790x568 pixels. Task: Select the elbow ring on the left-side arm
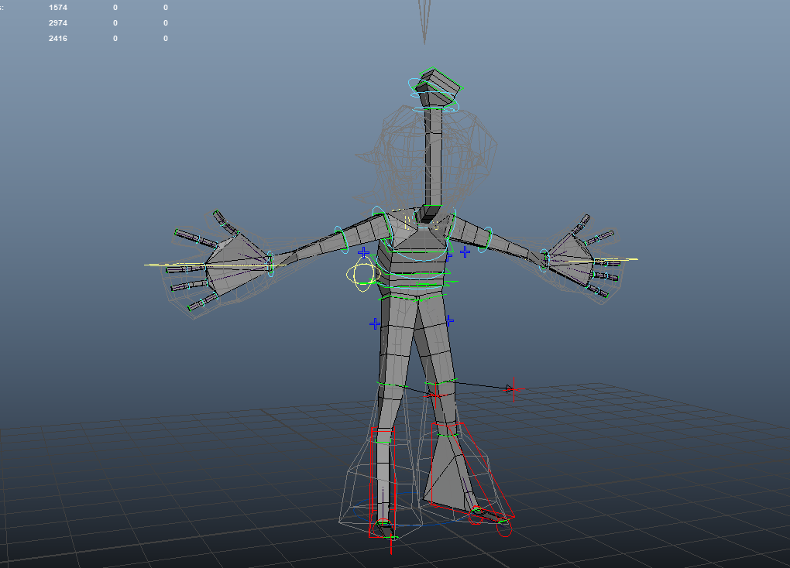(x=342, y=239)
